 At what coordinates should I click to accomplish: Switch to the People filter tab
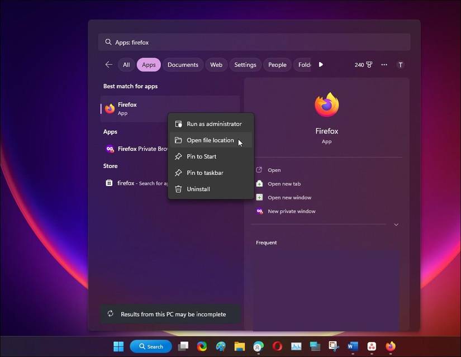coord(277,65)
